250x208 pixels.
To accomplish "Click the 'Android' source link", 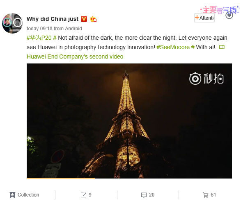I will tap(73, 29).
